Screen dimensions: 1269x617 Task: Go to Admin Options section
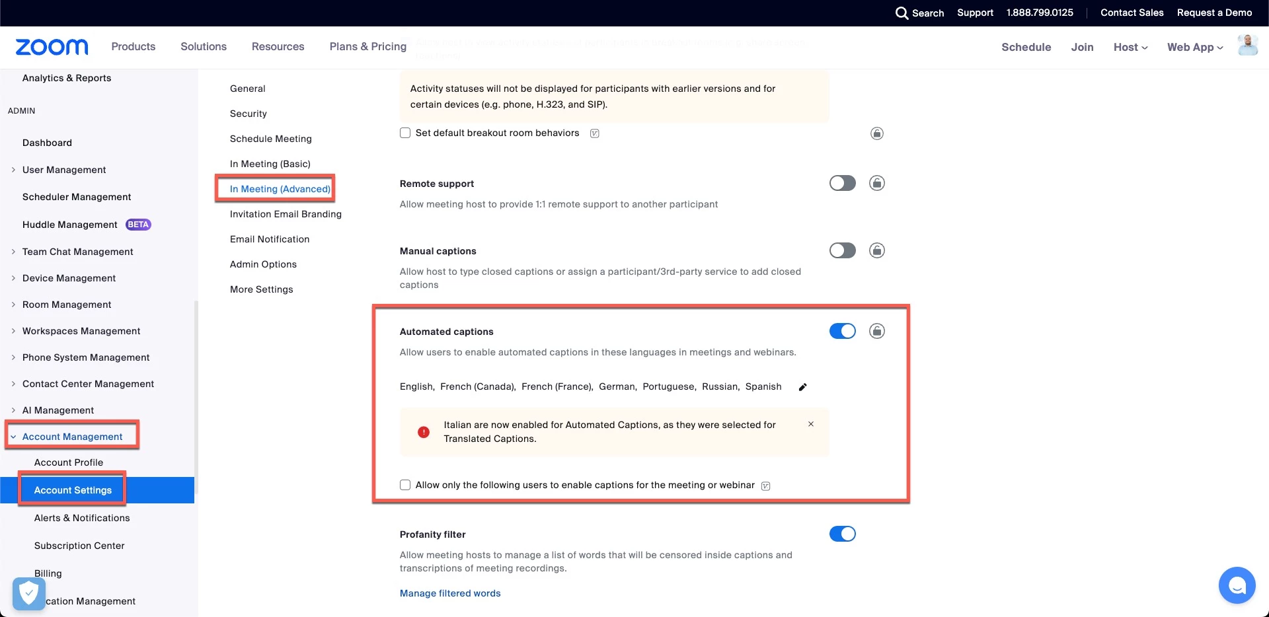coord(264,264)
